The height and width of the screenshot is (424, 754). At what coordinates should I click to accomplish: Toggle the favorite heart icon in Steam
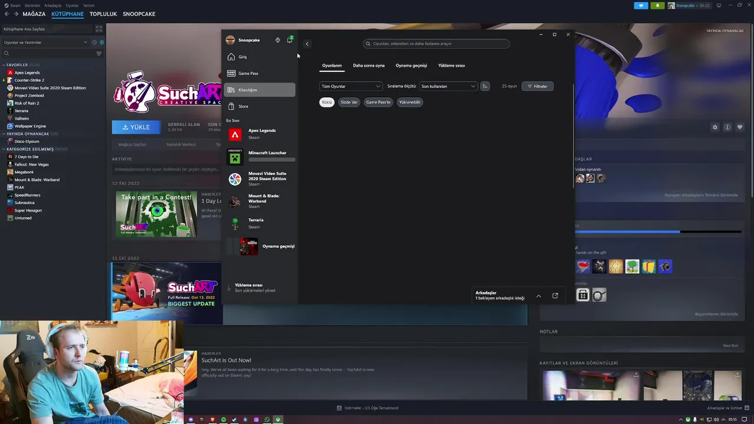[740, 127]
